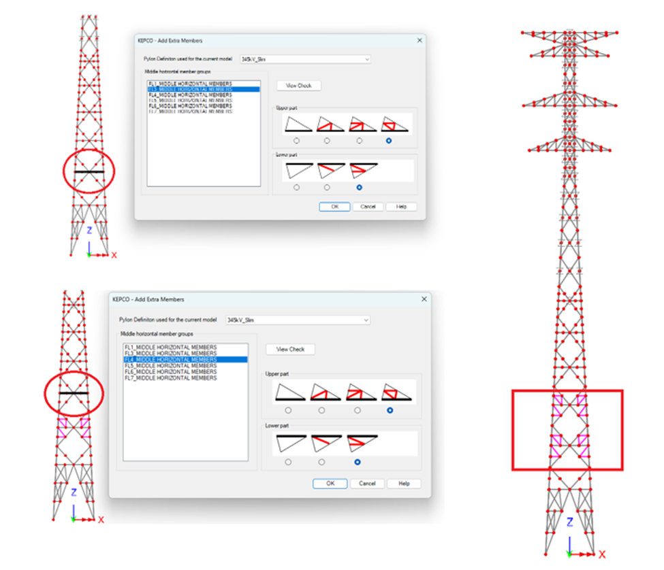Pick single-diagonal Lower part radio in bottom dialog
The image size is (664, 570).
point(322,462)
